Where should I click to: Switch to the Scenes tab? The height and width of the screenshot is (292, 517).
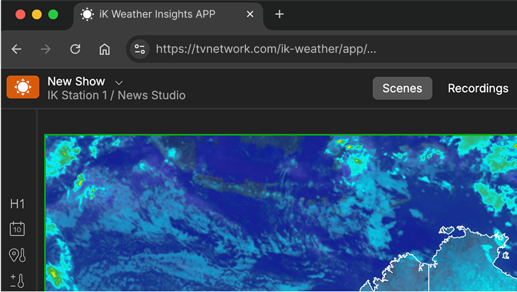click(x=403, y=88)
